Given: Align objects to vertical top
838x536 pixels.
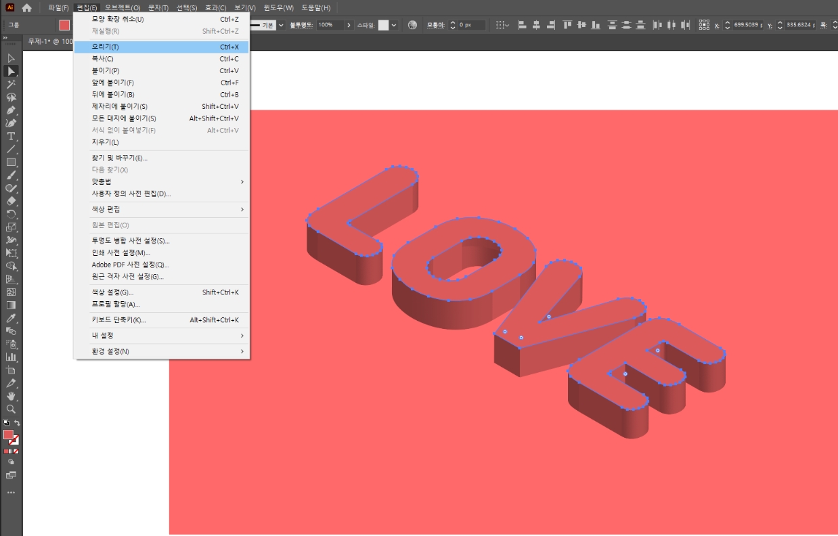Looking at the screenshot, I should pyautogui.click(x=567, y=25).
